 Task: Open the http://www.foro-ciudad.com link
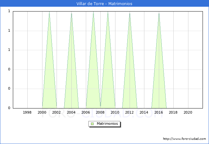(185, 139)
